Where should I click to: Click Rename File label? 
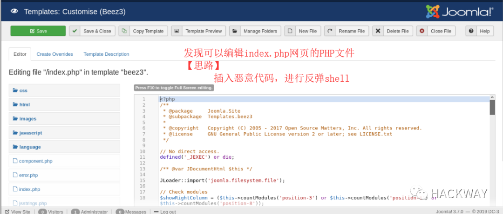point(352,31)
